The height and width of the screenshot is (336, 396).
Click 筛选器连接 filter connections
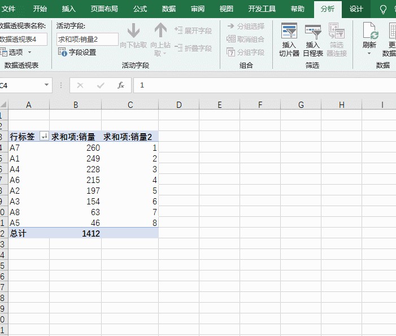(x=337, y=40)
